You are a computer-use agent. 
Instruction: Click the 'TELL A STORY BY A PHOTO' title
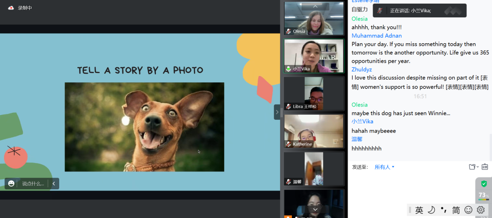(140, 70)
